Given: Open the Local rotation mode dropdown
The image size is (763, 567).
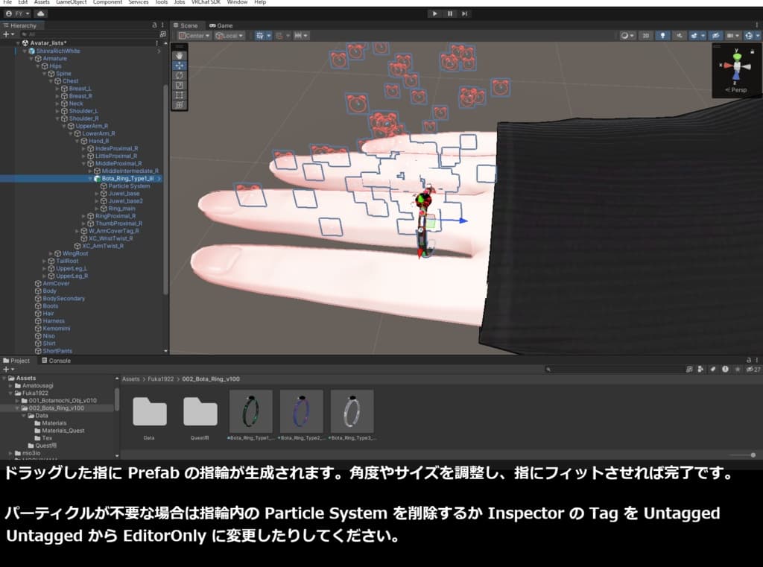Looking at the screenshot, I should [x=229, y=36].
